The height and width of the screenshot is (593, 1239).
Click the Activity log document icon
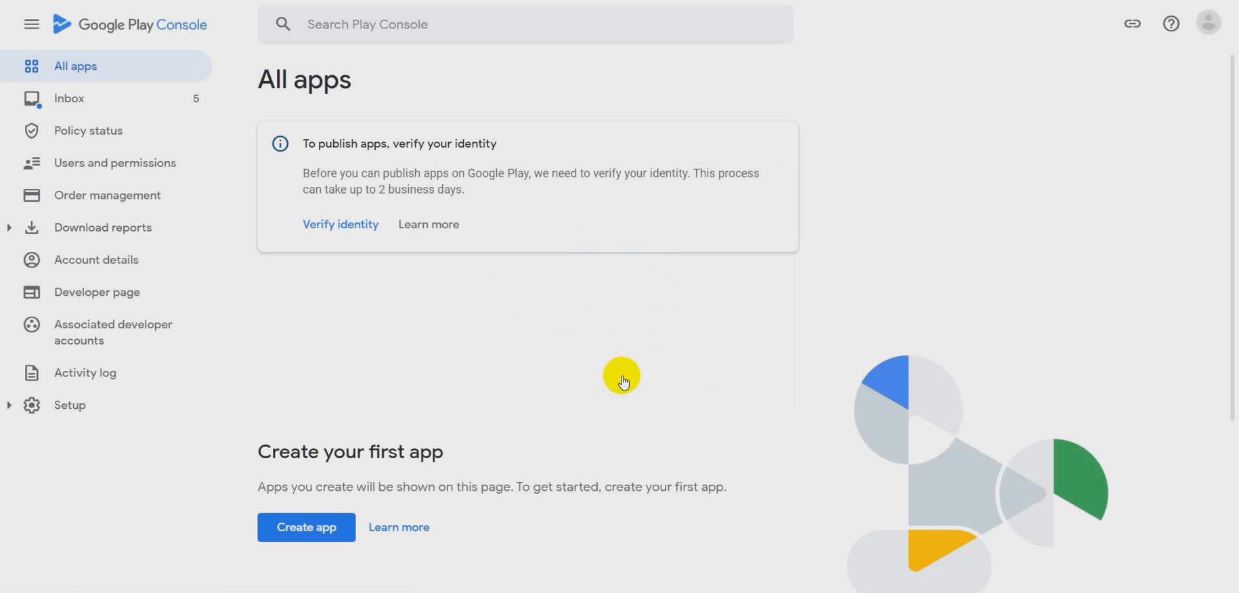tap(31, 373)
